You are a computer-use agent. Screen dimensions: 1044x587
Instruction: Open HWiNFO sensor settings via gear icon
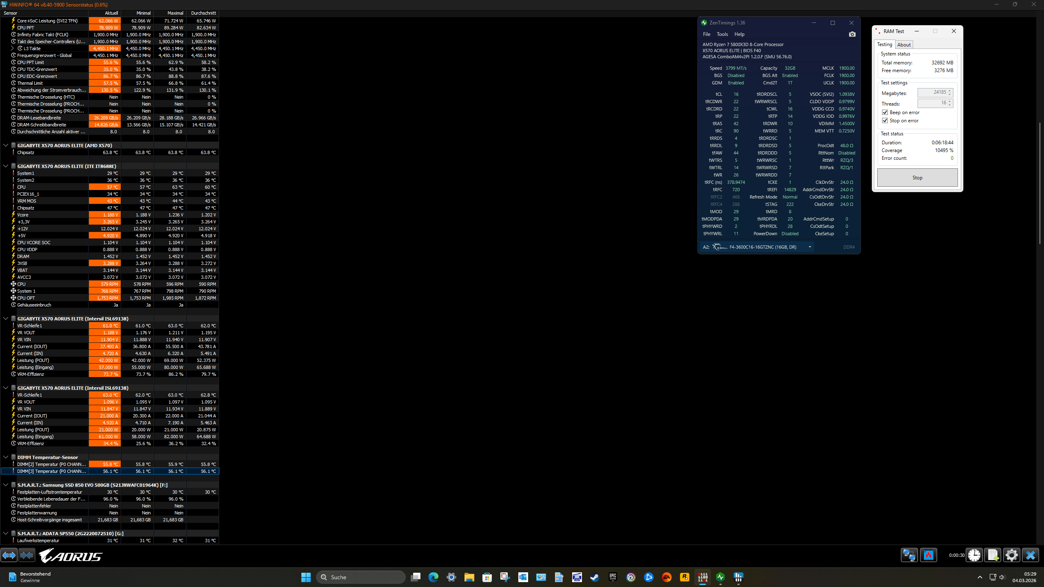click(x=1011, y=555)
